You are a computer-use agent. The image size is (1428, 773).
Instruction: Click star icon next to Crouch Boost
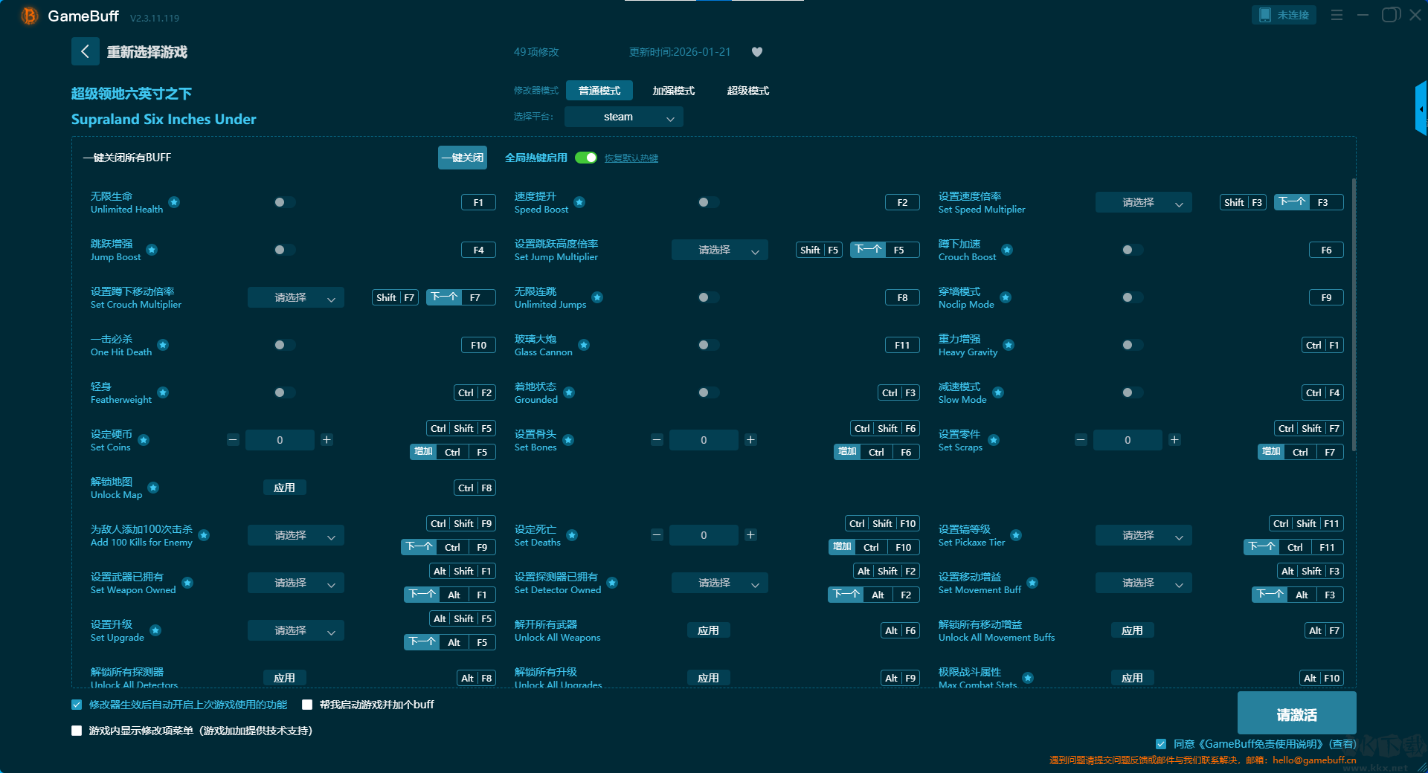pos(1007,250)
